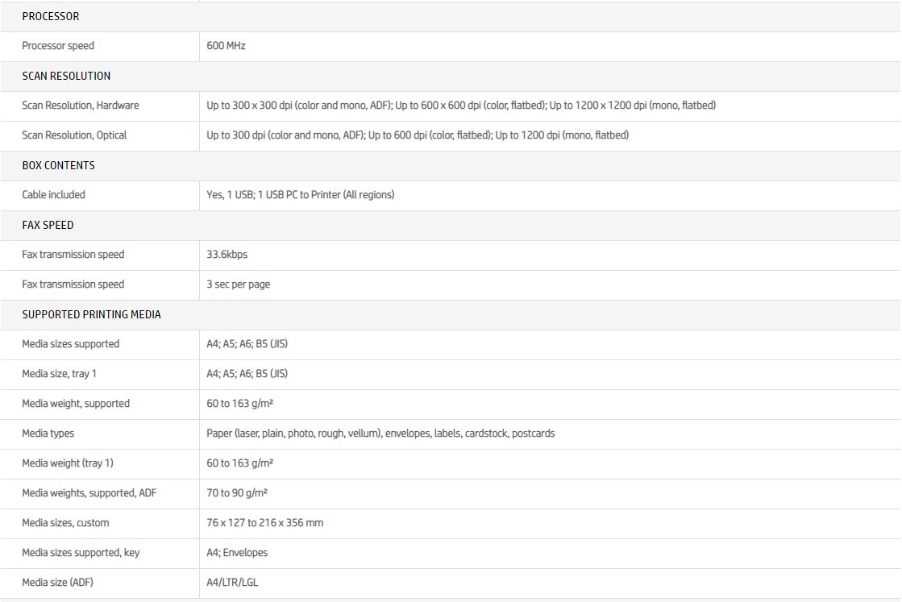Click the PROCESSOR section header
The image size is (902, 602).
tap(50, 16)
